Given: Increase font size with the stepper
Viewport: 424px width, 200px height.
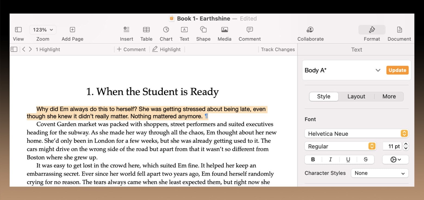Looking at the screenshot, I should click(x=406, y=144).
